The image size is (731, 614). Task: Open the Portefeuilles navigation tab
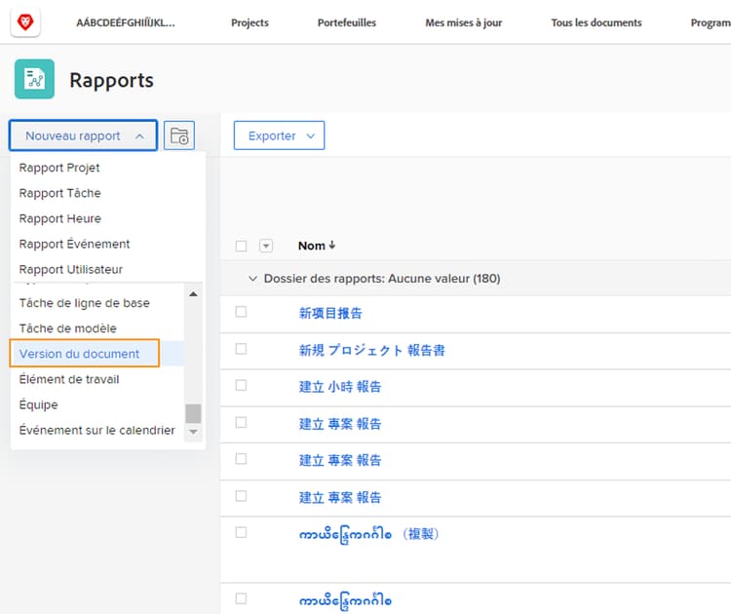(346, 22)
